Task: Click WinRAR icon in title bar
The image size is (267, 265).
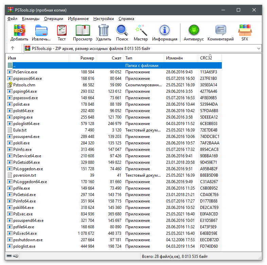Action: pos(11,10)
